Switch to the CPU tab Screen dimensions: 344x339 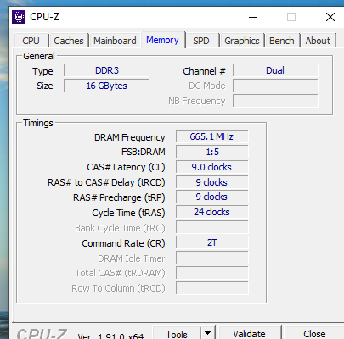tap(31, 41)
